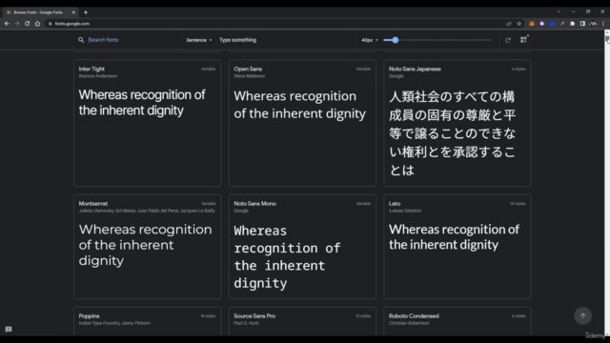Click the fonts.google.com address bar

(273, 24)
